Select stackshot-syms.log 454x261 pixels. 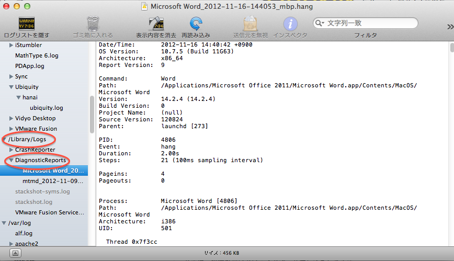(x=42, y=191)
